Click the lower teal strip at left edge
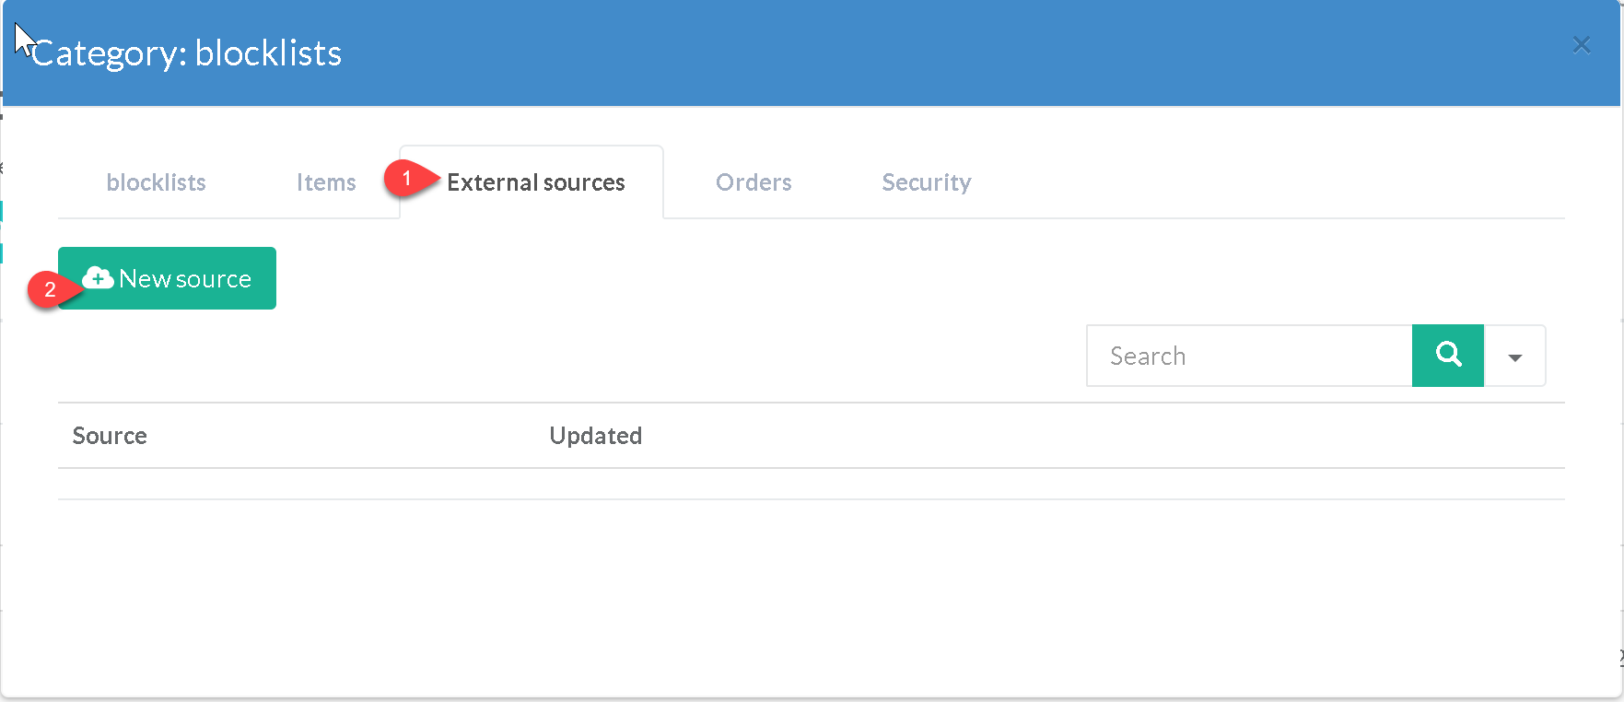The image size is (1624, 702). pyautogui.click(x=2, y=252)
